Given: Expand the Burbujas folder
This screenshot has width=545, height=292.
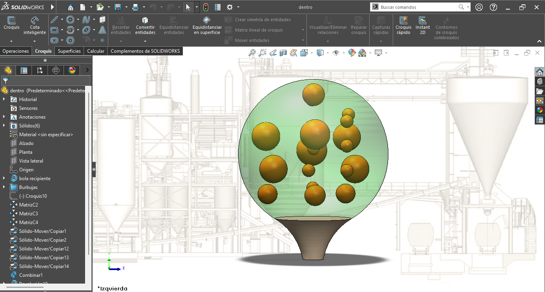Looking at the screenshot, I should (4, 187).
